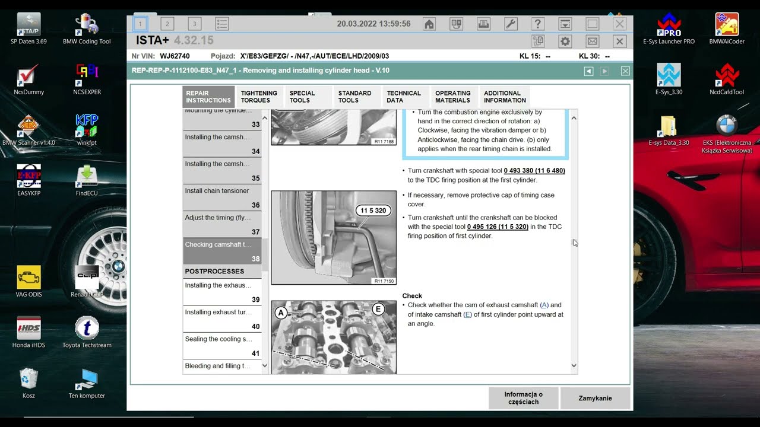Open BMW Coding Tool desktop shortcut
This screenshot has width=760, height=427.
tap(87, 28)
